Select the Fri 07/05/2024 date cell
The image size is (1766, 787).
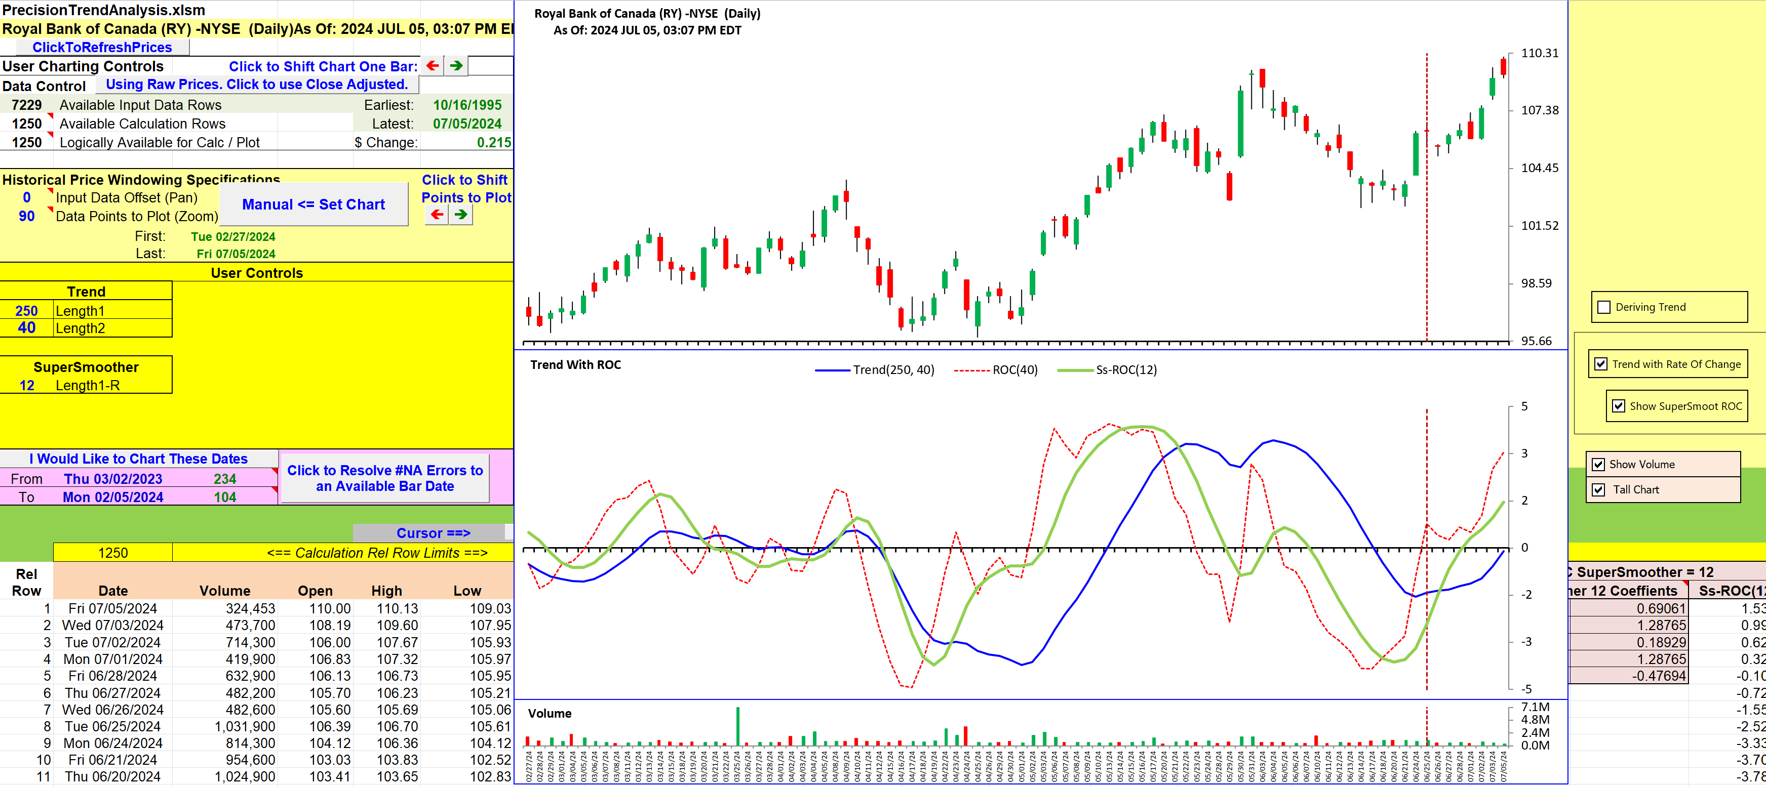pos(113,608)
